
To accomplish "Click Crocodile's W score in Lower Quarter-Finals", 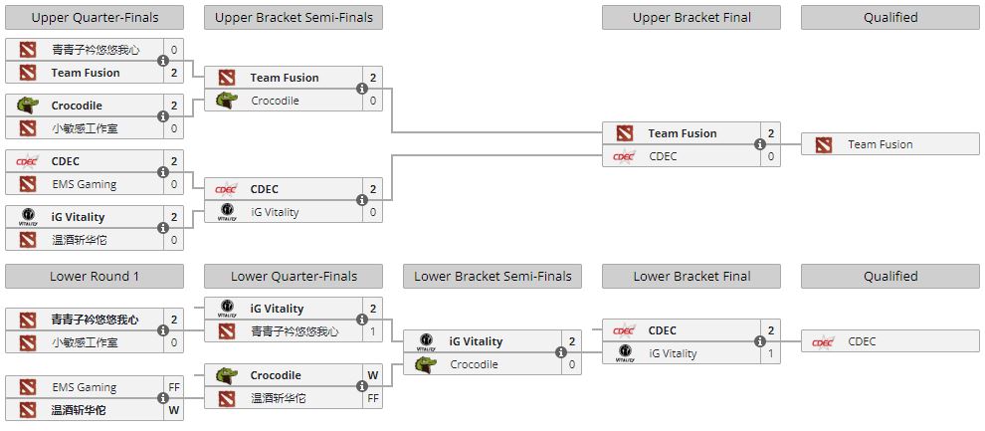I will click(373, 375).
